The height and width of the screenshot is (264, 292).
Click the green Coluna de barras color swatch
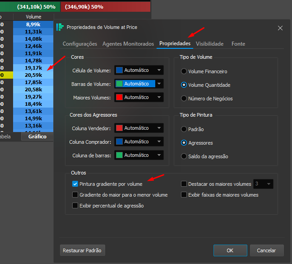(119, 155)
